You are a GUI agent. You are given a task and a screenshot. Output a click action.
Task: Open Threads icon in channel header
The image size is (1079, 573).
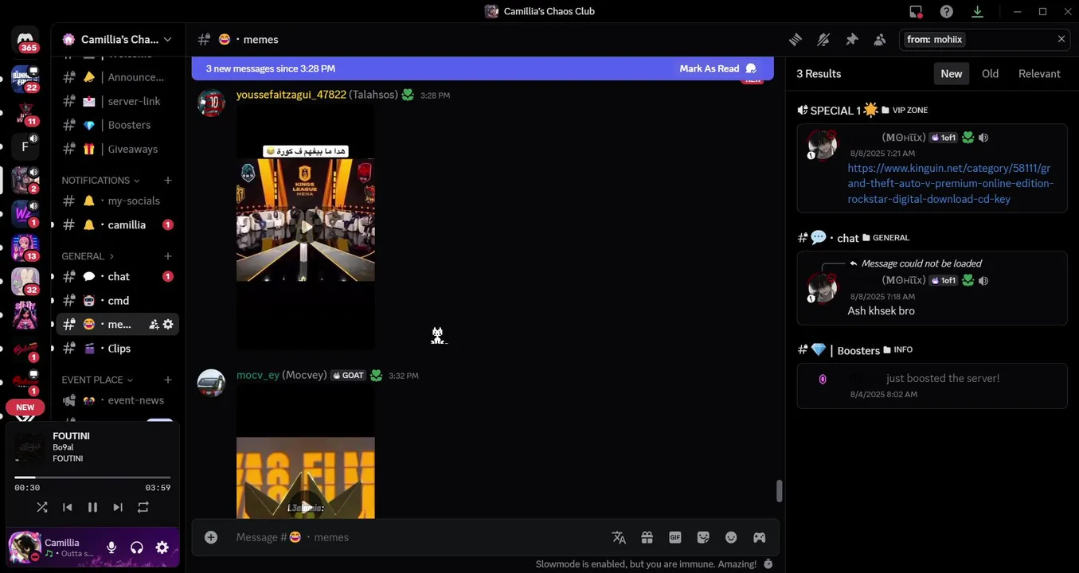796,39
